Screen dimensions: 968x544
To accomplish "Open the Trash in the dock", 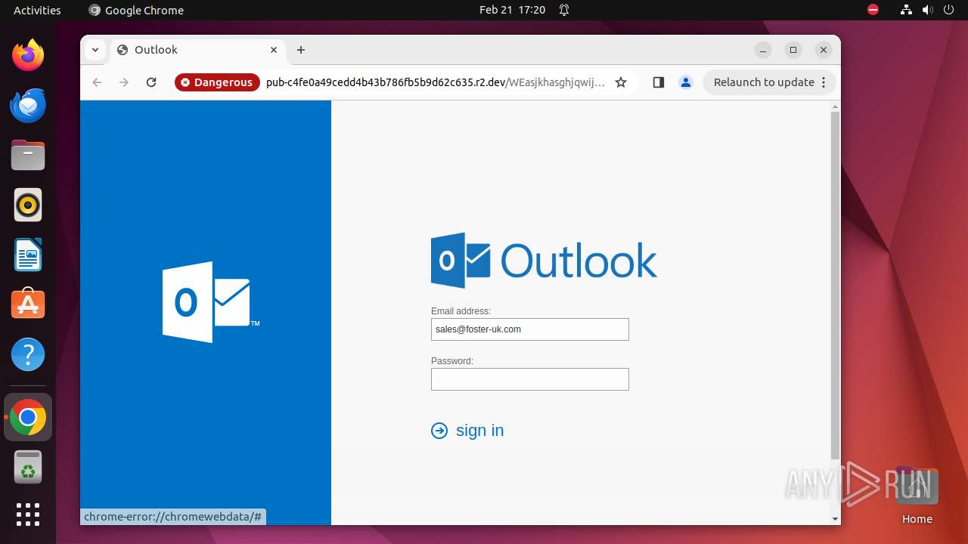I will point(28,467).
